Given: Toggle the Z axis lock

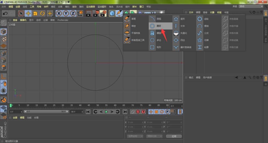Looking at the screenshot, I should pos(73,13).
